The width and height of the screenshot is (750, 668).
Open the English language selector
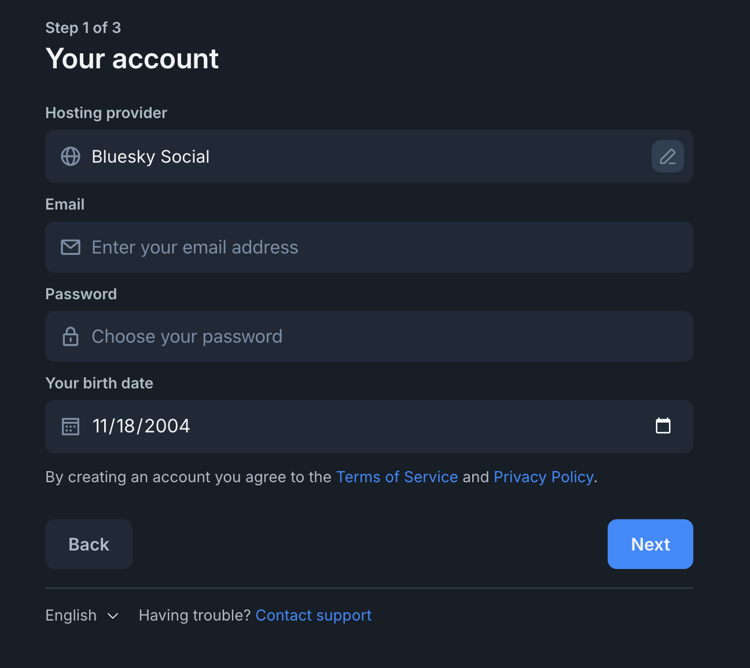(82, 615)
